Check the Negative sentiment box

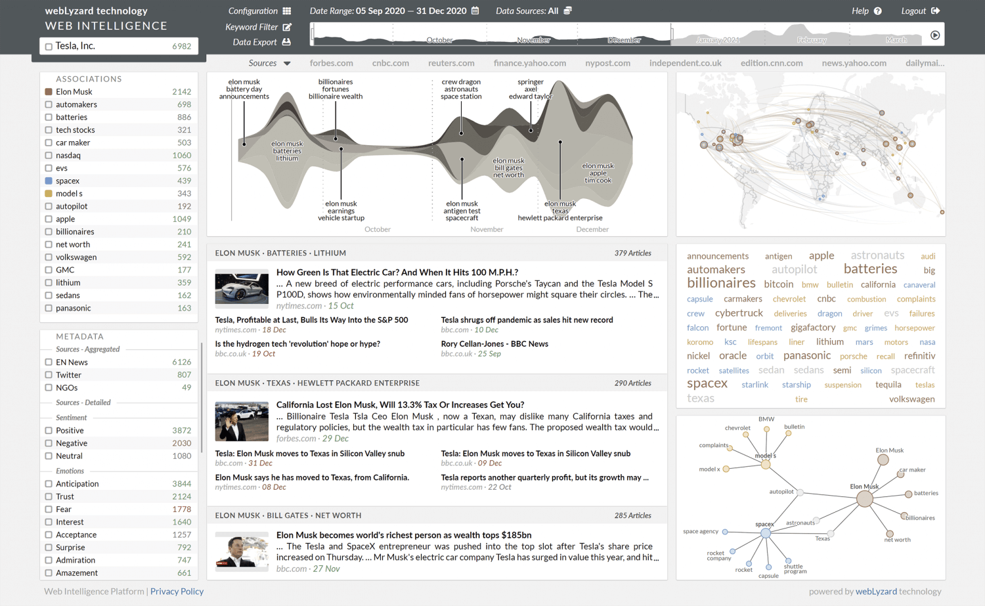click(x=49, y=444)
